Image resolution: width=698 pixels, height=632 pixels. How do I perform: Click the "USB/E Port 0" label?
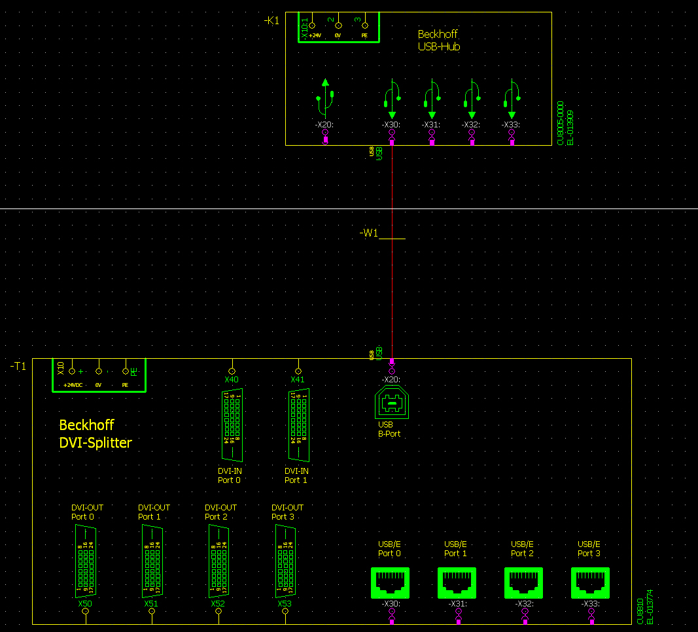pyautogui.click(x=389, y=549)
